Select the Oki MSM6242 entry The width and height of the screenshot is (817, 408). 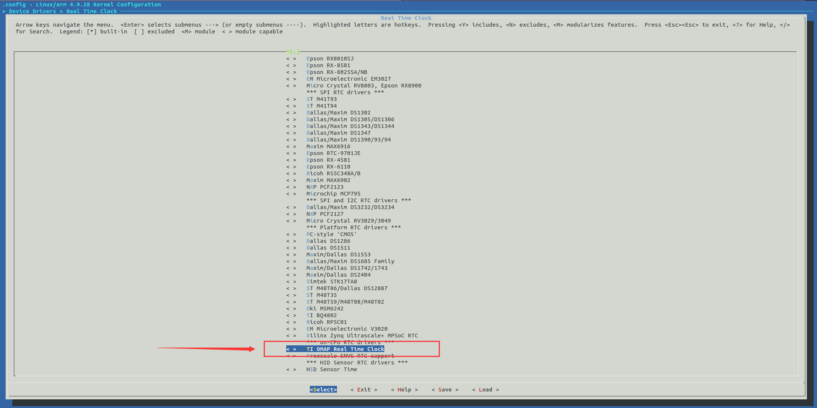325,309
